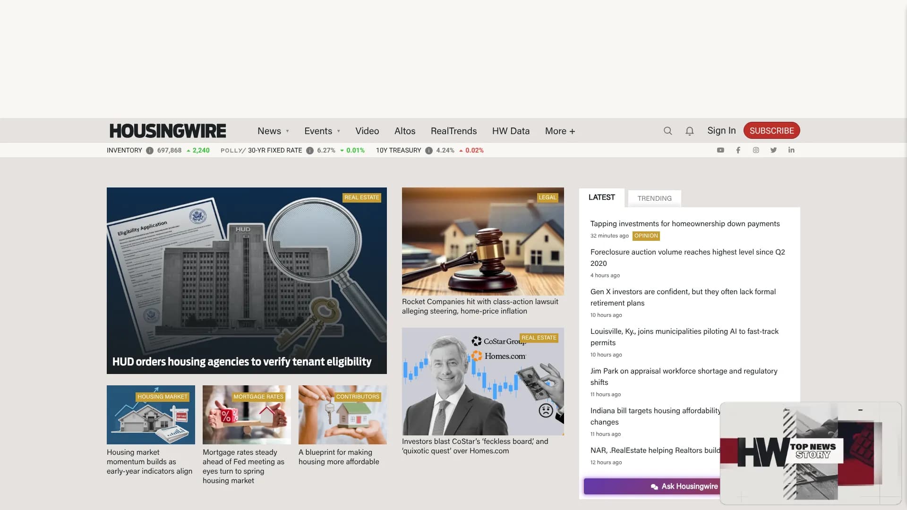This screenshot has height=510, width=907.
Task: Click the Legal category tag
Action: [548, 197]
